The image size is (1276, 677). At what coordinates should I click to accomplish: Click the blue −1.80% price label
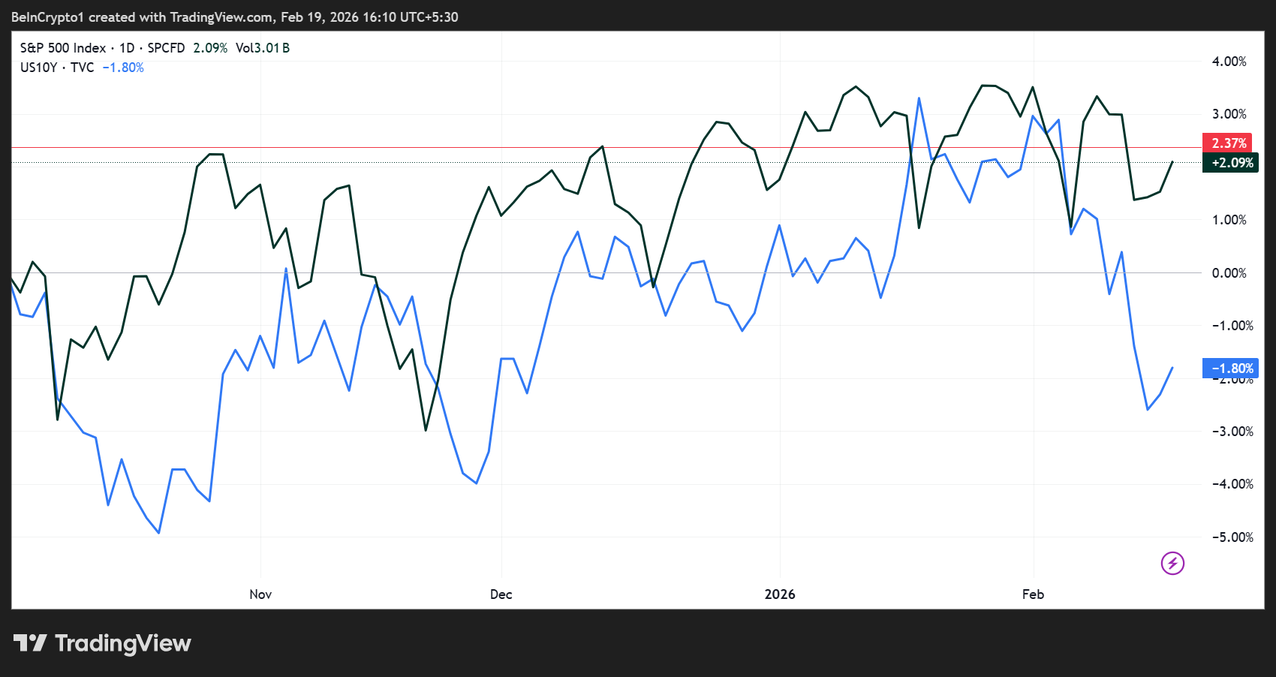pyautogui.click(x=1229, y=368)
